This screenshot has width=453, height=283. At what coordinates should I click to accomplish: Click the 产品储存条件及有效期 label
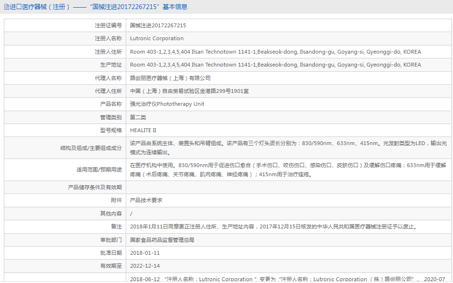pos(95,187)
